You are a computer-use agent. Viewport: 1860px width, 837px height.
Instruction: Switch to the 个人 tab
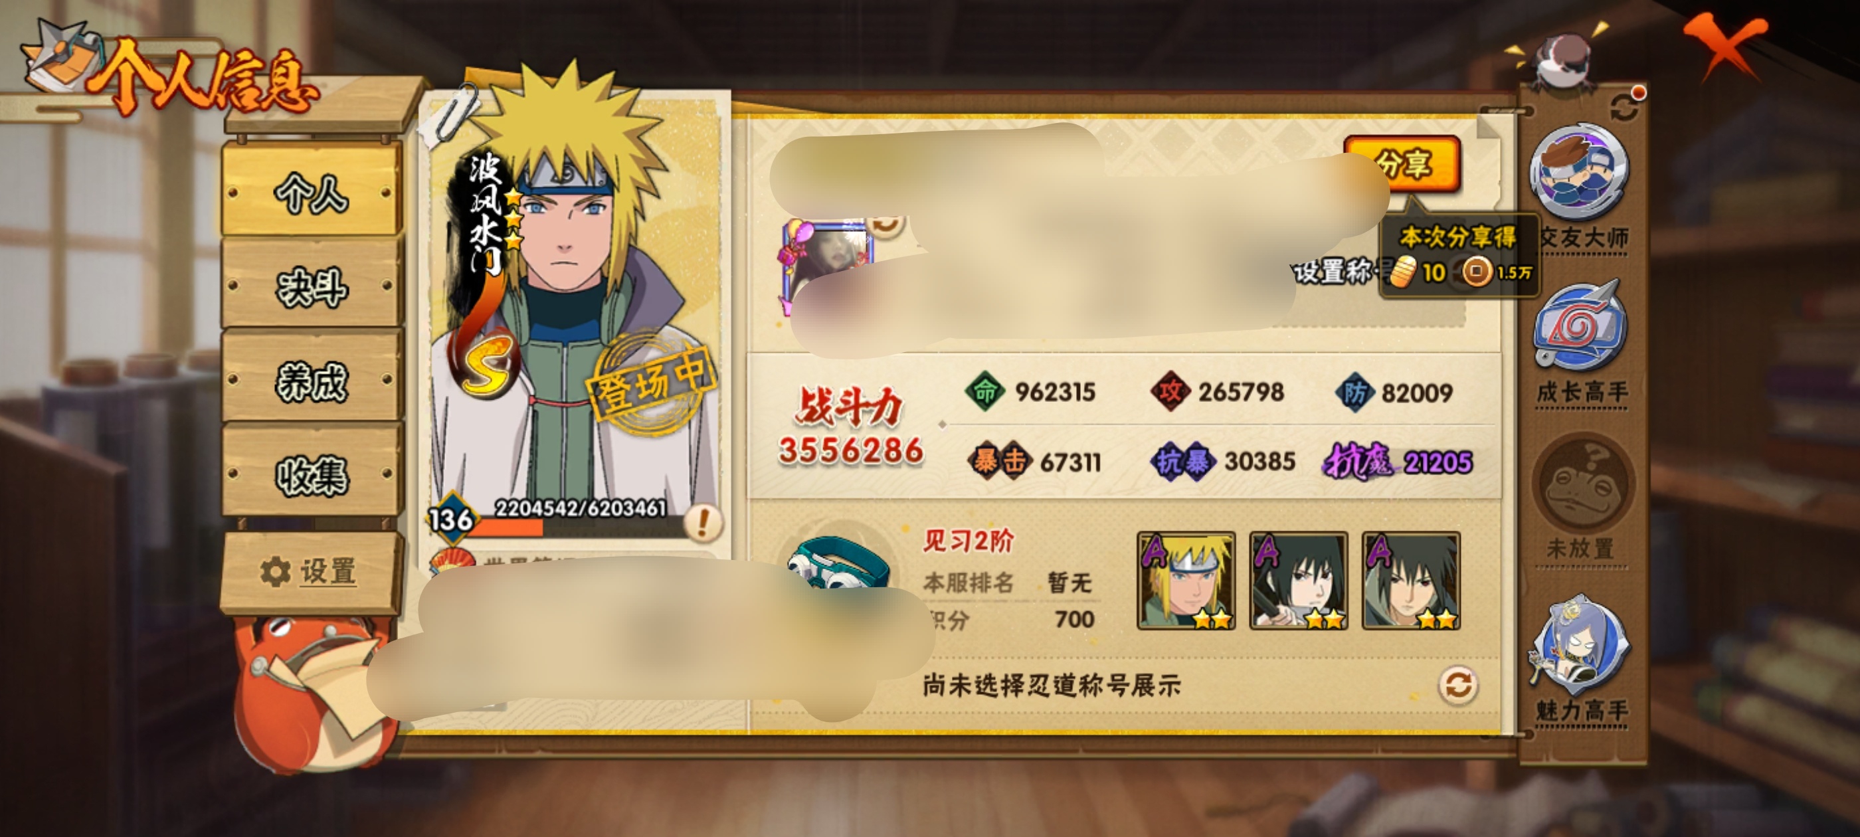tap(312, 191)
